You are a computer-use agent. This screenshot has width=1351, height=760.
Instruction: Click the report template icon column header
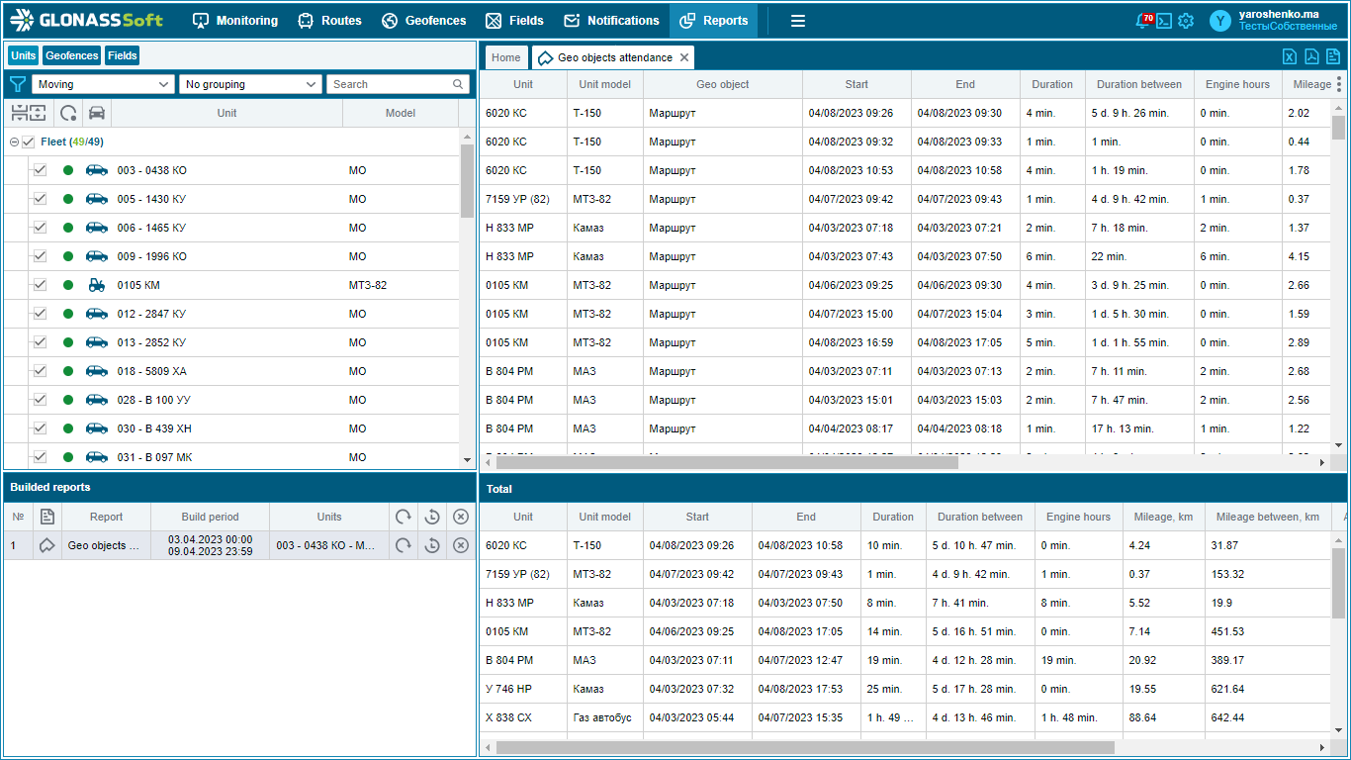click(46, 517)
